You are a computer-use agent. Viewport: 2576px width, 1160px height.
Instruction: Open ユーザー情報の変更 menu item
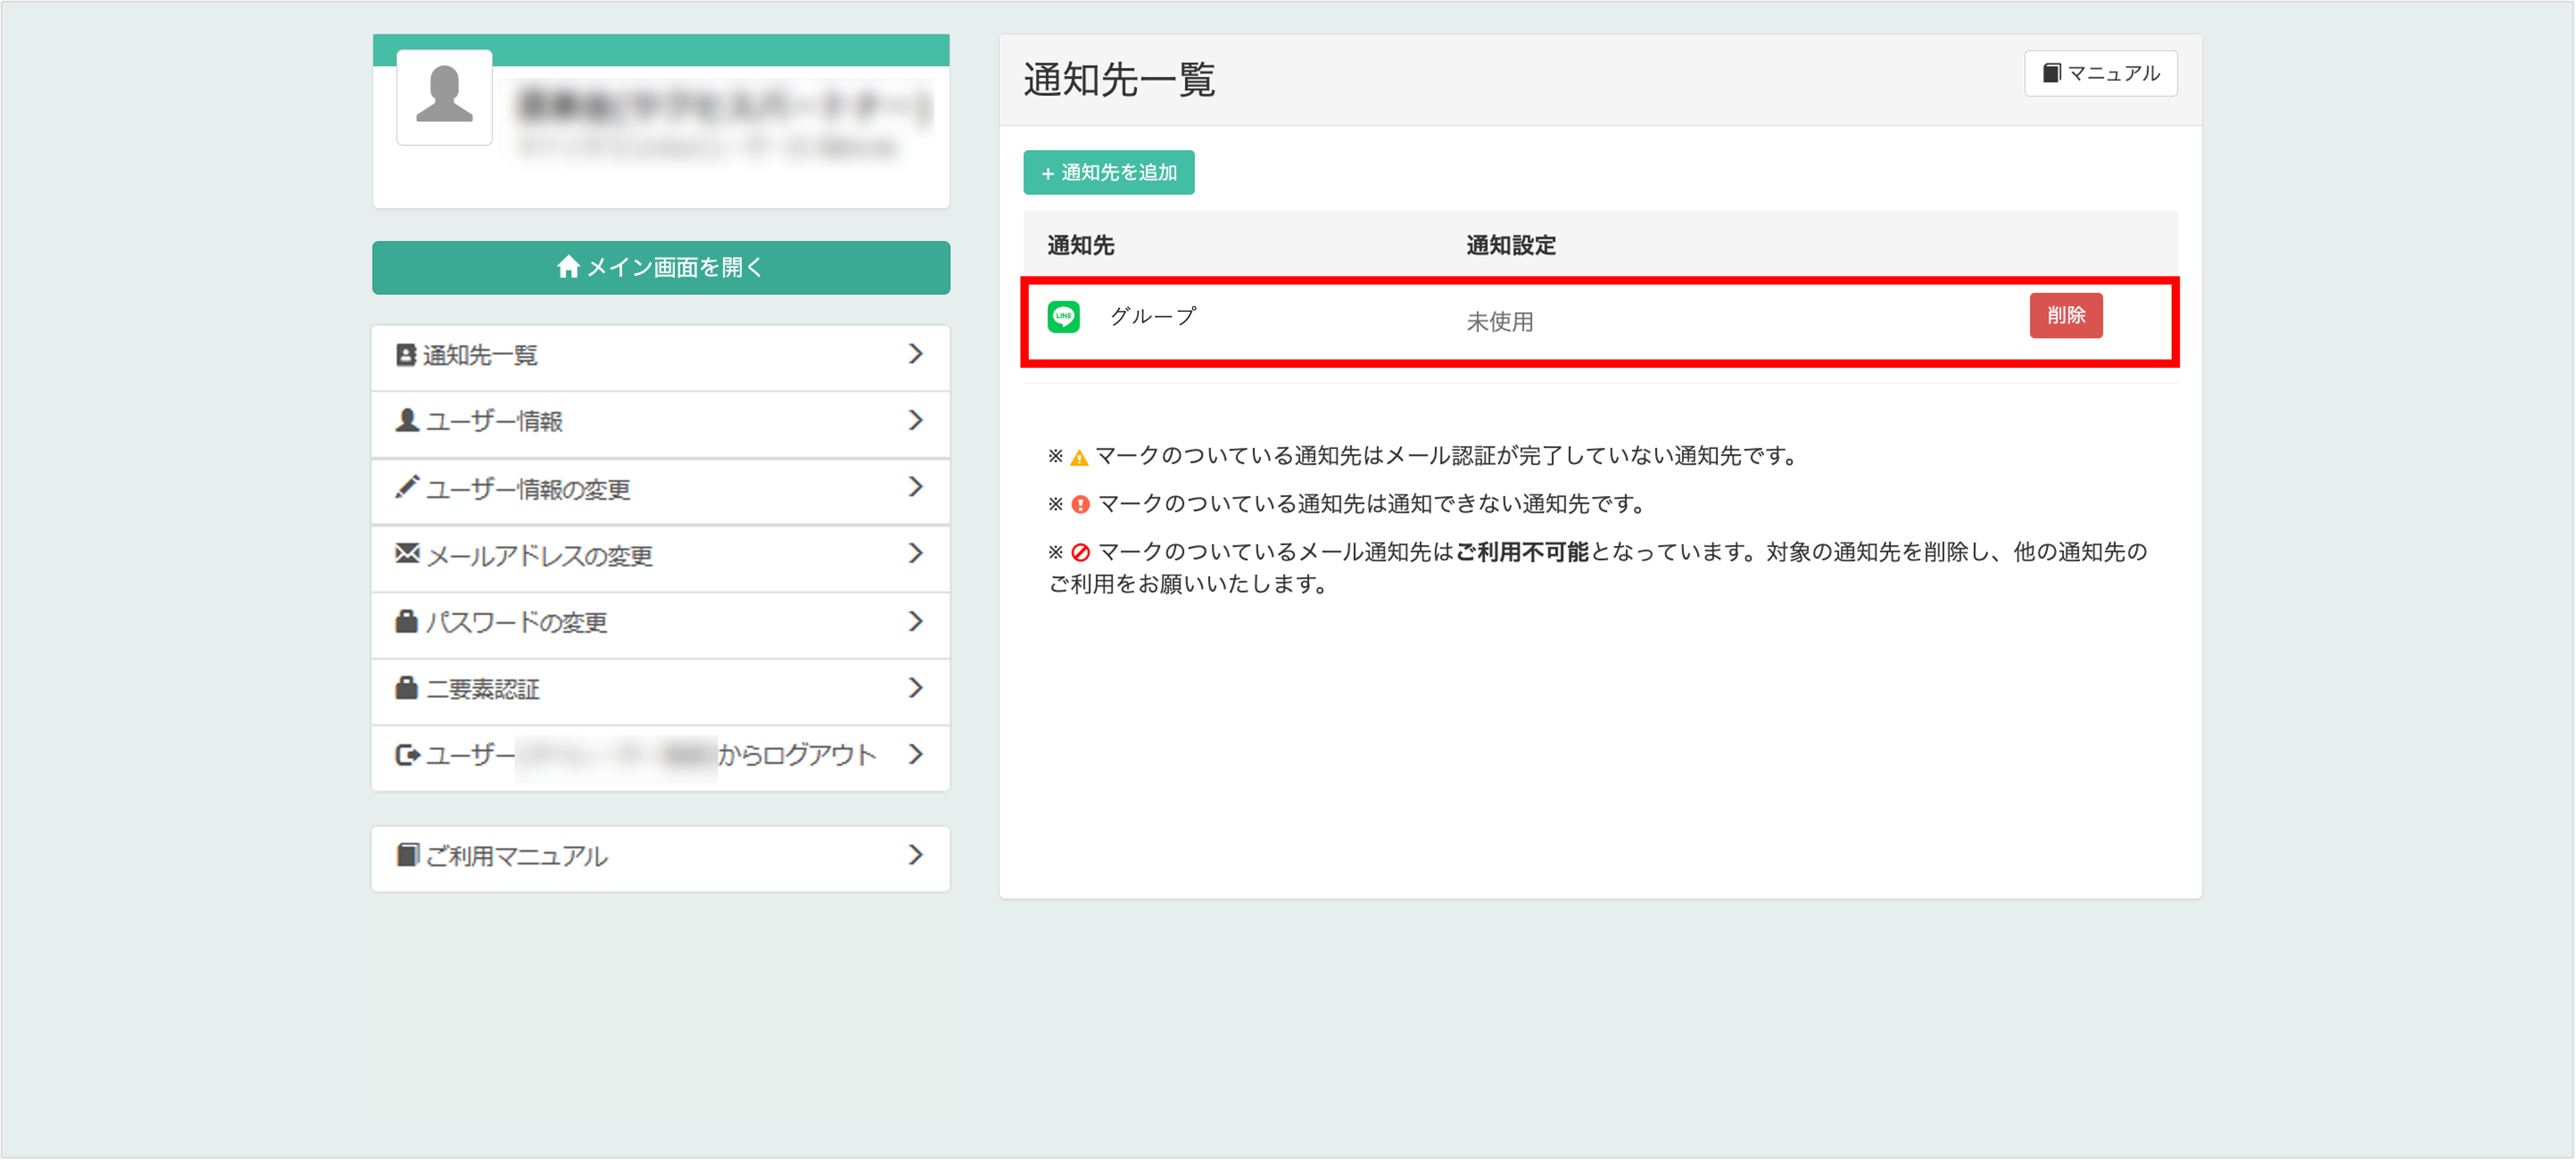click(528, 490)
